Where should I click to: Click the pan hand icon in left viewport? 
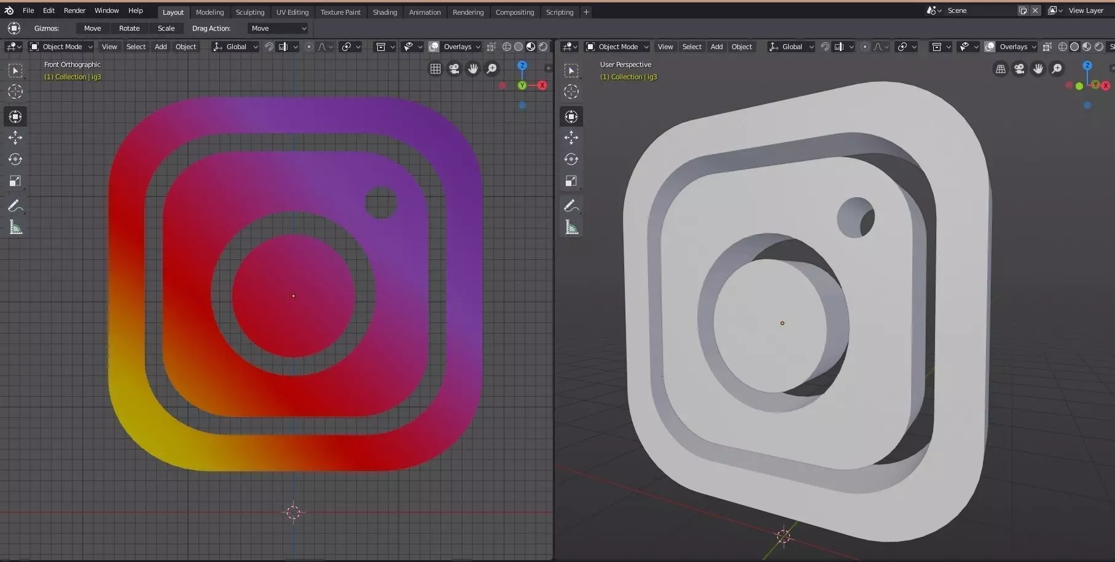click(x=473, y=69)
